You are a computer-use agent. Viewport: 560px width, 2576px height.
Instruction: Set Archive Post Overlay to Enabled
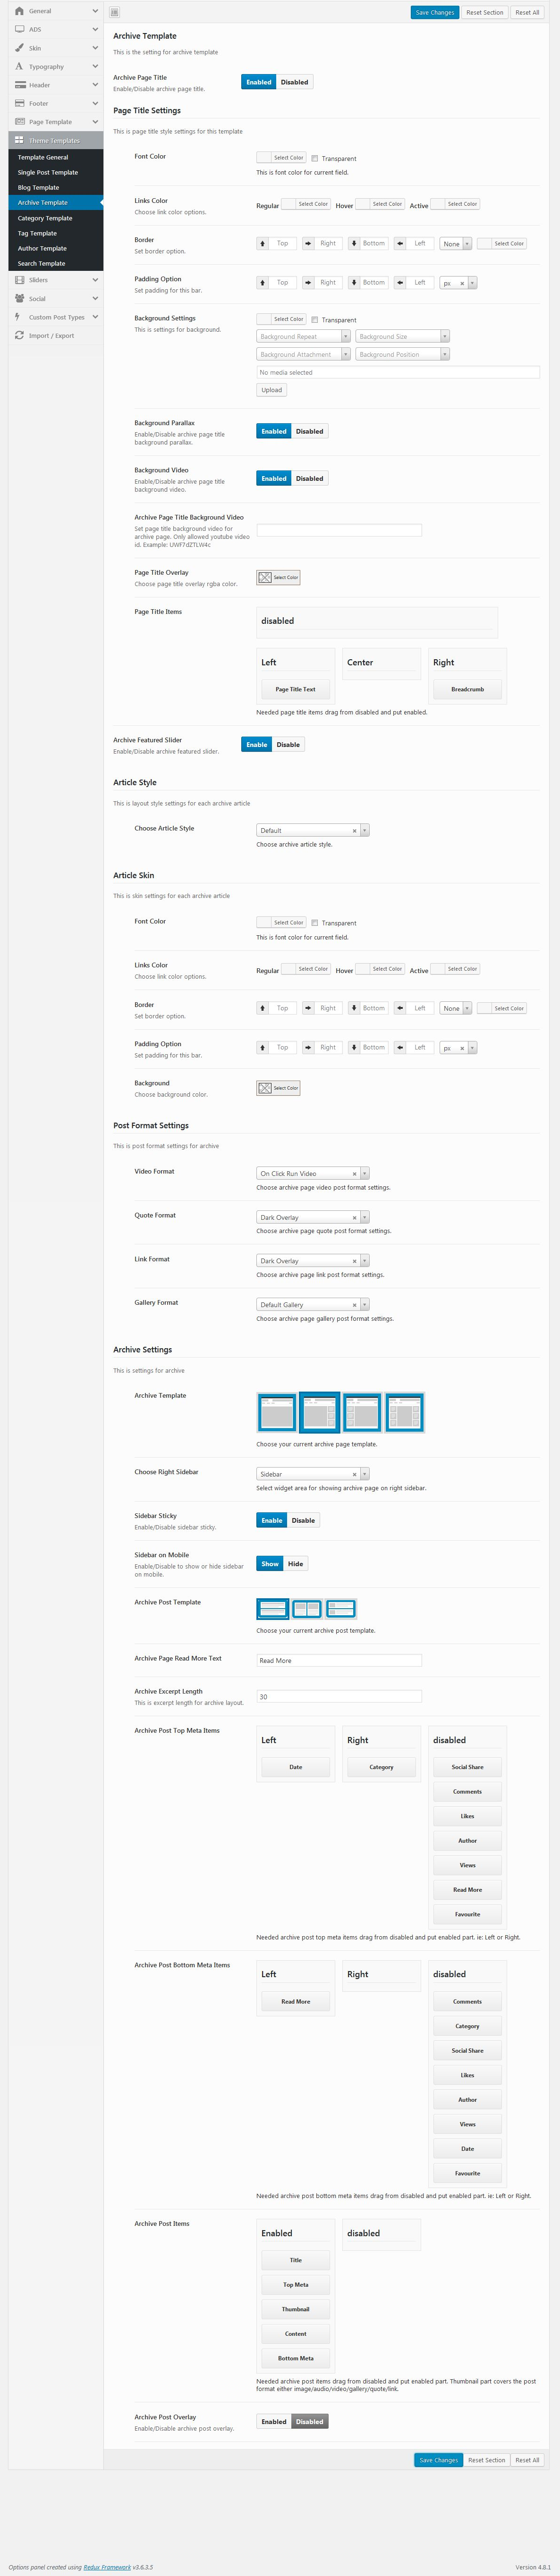click(x=273, y=2421)
